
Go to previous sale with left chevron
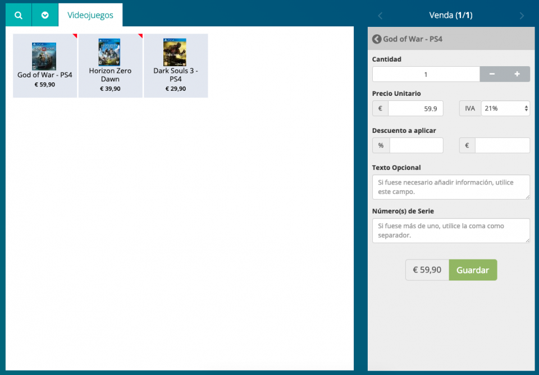click(x=380, y=16)
